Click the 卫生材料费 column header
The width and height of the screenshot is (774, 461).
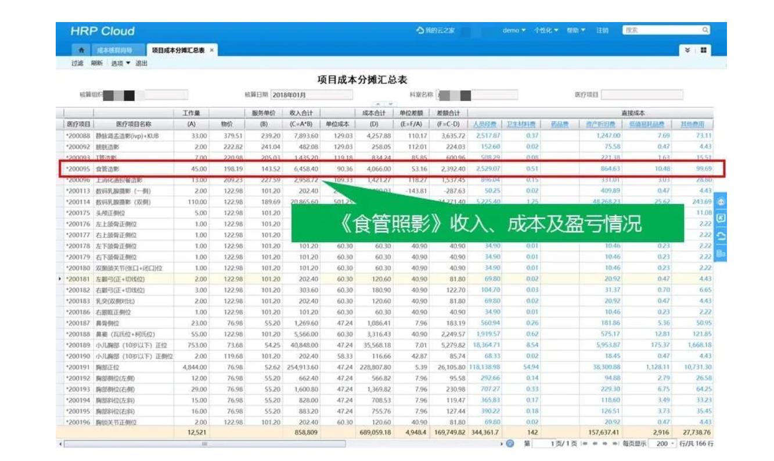click(521, 124)
